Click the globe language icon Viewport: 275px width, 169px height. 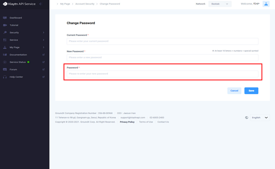(x=246, y=118)
